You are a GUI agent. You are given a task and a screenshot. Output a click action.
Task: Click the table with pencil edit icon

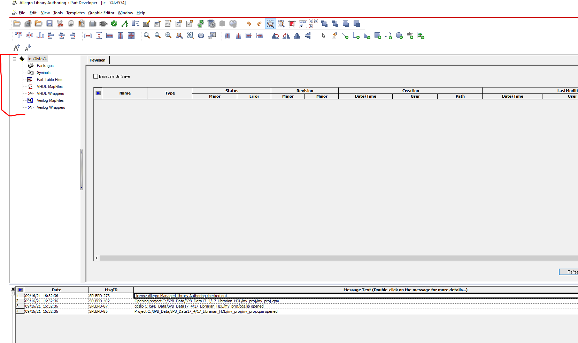(x=147, y=24)
